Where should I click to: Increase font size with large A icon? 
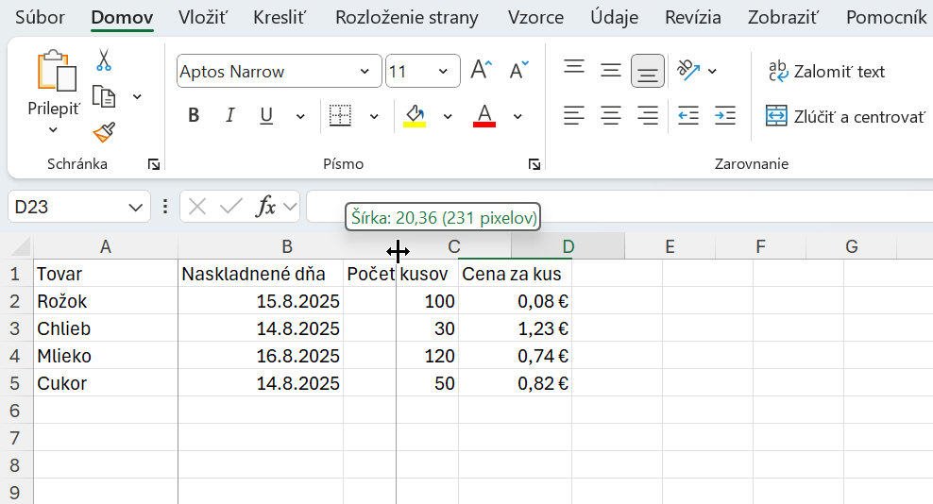[481, 71]
